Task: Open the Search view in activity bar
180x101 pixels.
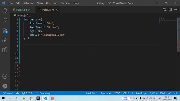Action: tap(5, 20)
